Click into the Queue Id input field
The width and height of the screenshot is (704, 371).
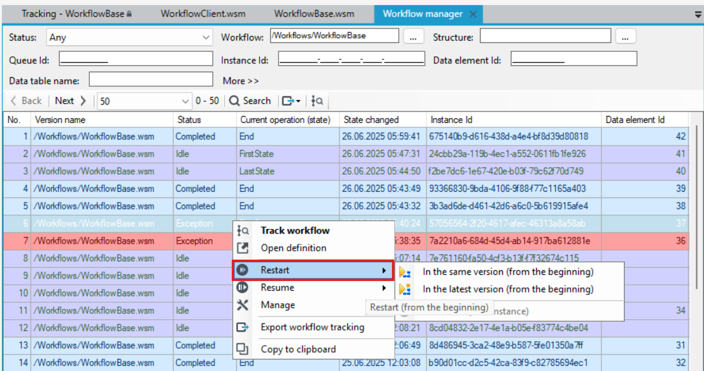click(136, 59)
